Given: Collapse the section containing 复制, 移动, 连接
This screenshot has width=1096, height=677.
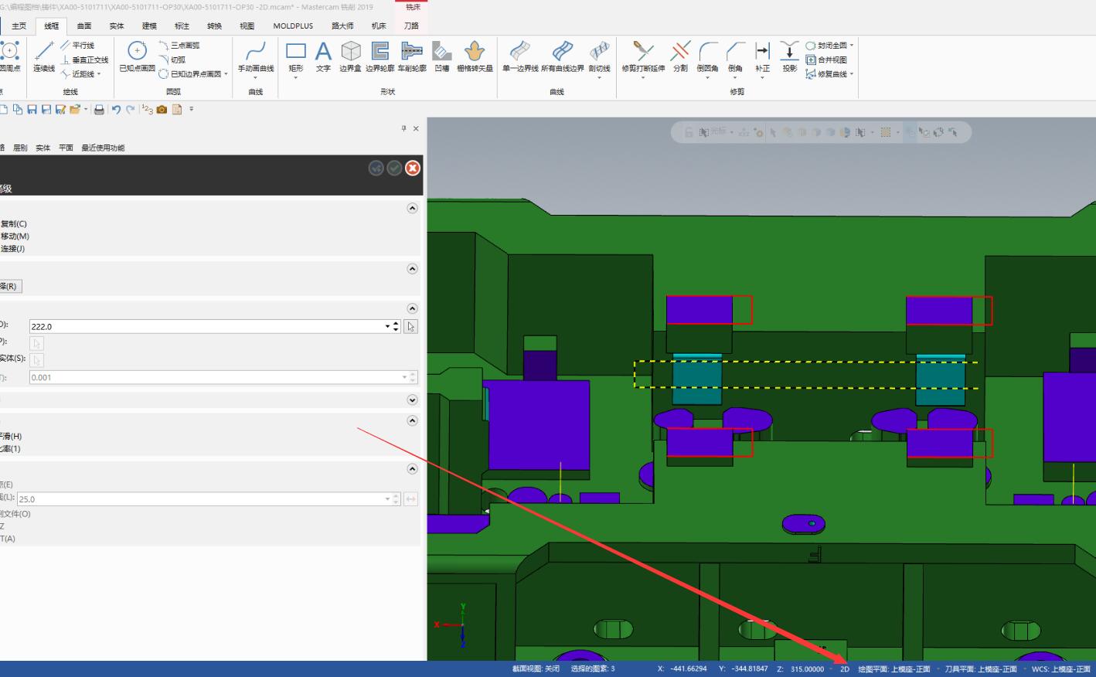Looking at the screenshot, I should (x=412, y=208).
